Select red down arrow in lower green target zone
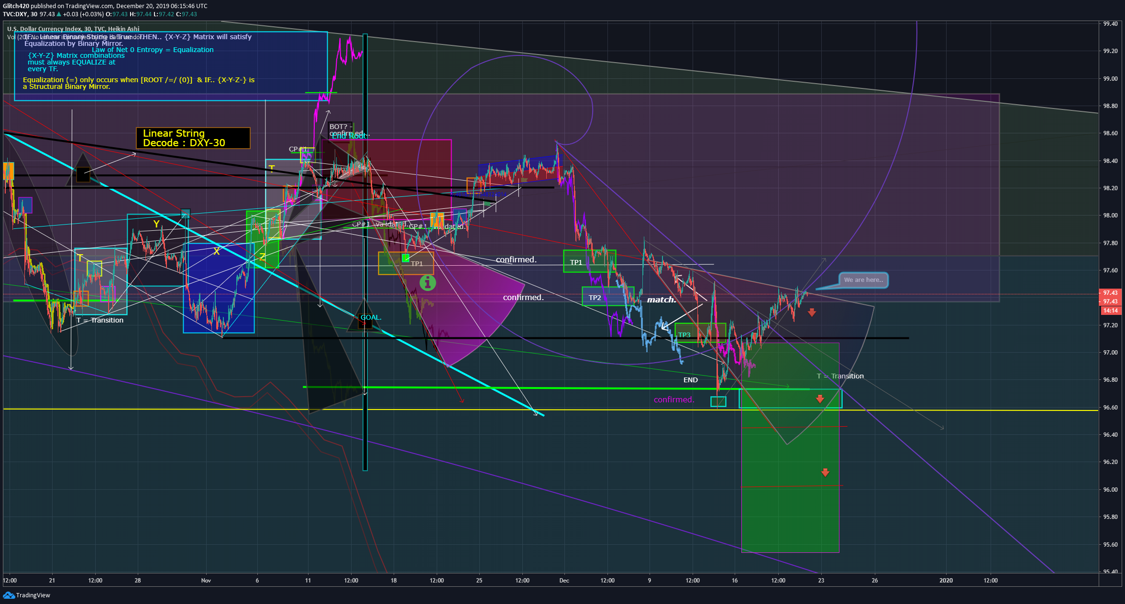This screenshot has height=604, width=1125. (825, 473)
